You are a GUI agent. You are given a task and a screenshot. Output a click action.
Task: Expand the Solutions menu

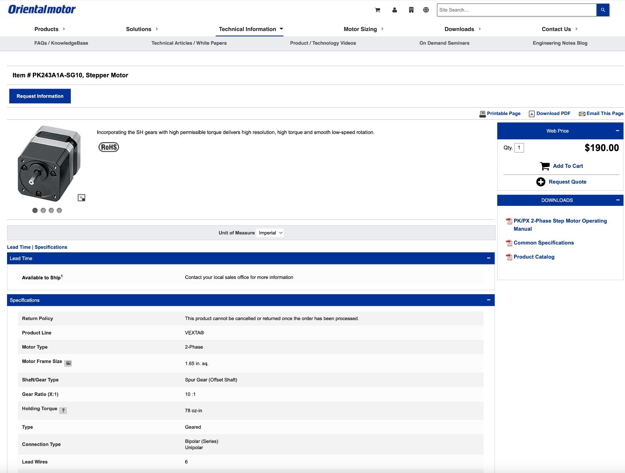tap(142, 29)
